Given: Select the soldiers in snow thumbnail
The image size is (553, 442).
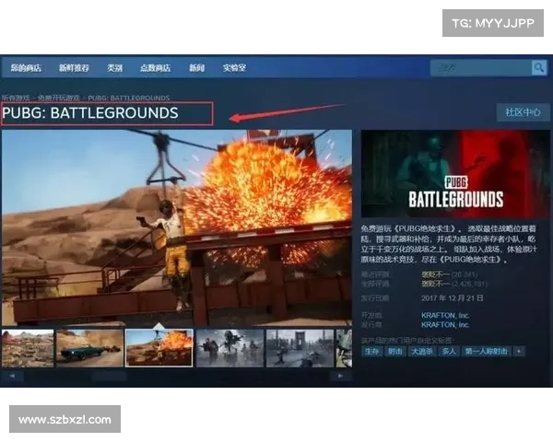Looking at the screenshot, I should coord(229,348).
